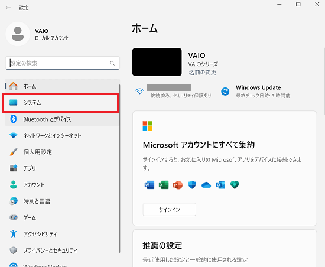Screen dimensions: 325x267
Task: Click the PowerPoint app icon
Action: point(178,185)
